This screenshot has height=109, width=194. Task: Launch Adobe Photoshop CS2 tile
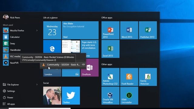point(110,77)
